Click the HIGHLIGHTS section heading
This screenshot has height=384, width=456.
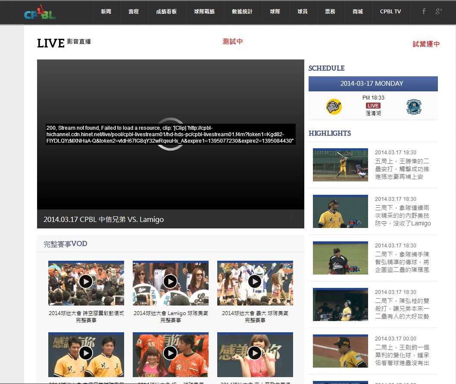[329, 133]
